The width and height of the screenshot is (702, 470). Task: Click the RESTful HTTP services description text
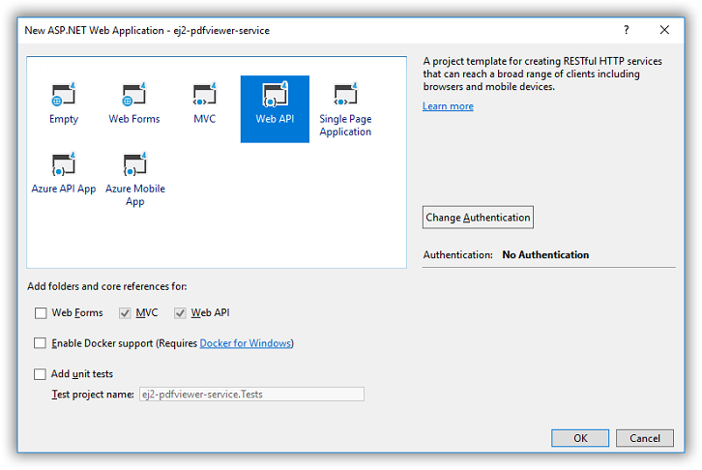tap(542, 73)
